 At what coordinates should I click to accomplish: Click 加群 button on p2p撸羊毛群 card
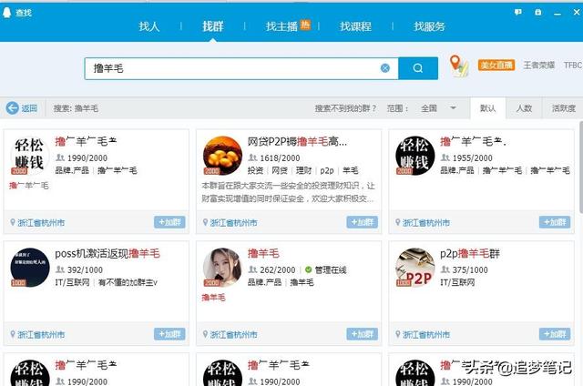click(x=554, y=334)
